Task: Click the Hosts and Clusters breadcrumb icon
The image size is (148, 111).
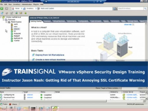Action: coord(38,9)
